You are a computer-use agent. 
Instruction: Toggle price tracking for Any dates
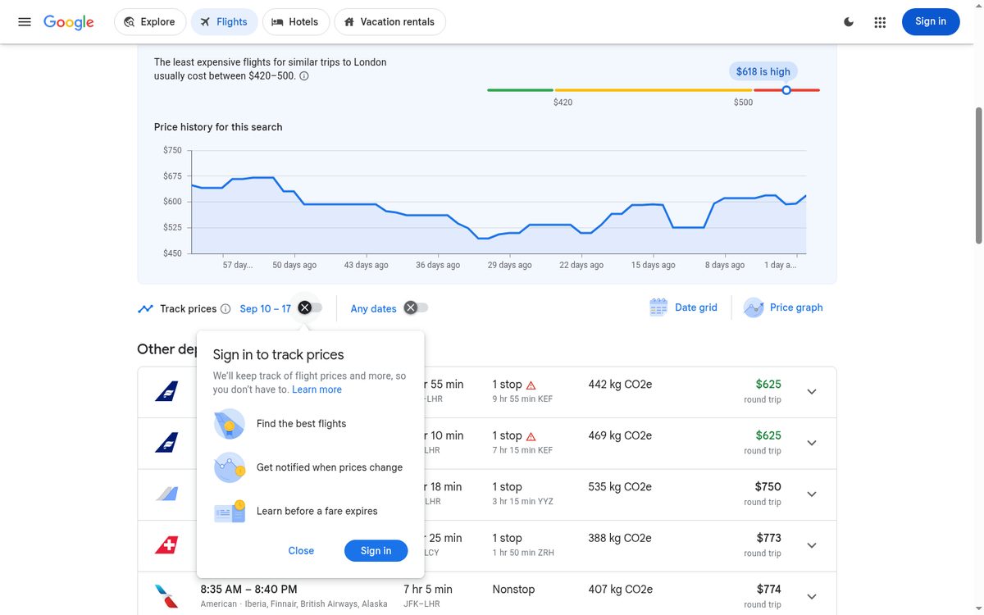416,307
